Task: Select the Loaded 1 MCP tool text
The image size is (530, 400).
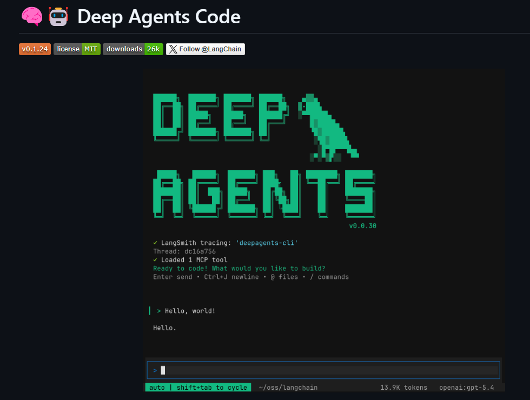Action: pos(194,260)
